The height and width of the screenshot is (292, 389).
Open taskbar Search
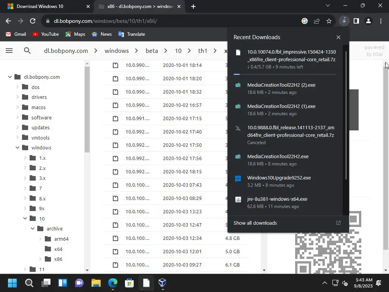pyautogui.click(x=29, y=283)
